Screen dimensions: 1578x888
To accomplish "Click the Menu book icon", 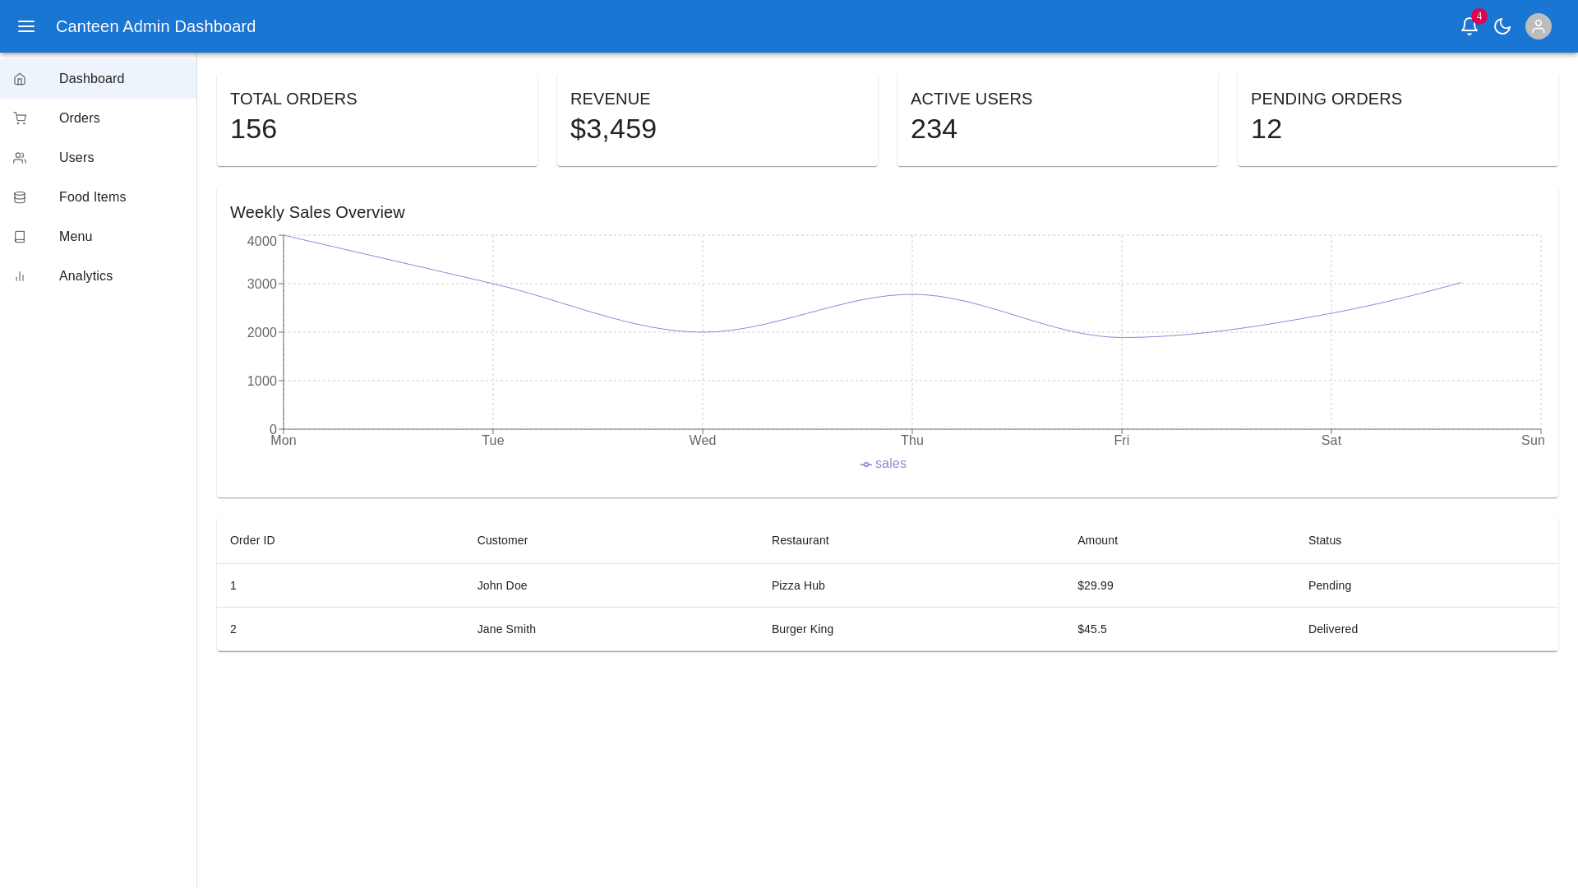I will coord(20,237).
